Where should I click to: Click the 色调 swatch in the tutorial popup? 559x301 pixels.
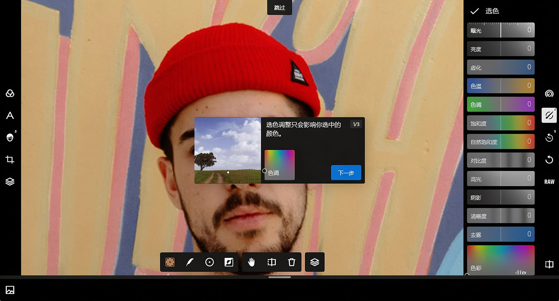click(x=279, y=165)
